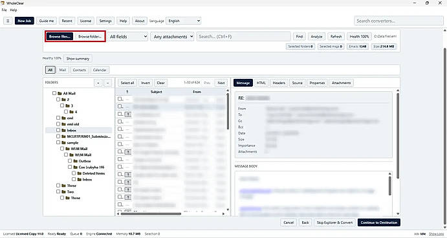Open the Settings button
Image resolution: width=447 pixels, height=238 pixels.
(105, 21)
